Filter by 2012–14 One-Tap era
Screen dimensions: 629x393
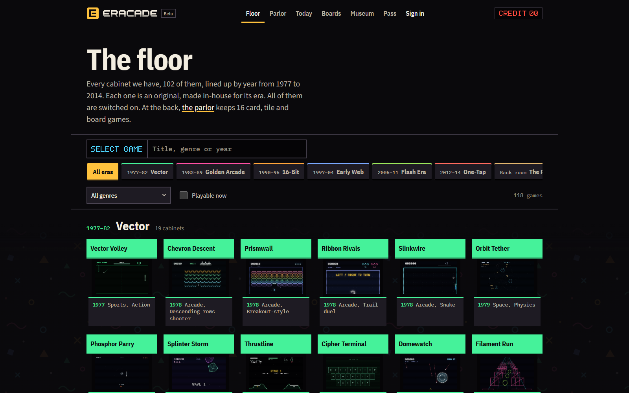pyautogui.click(x=463, y=172)
